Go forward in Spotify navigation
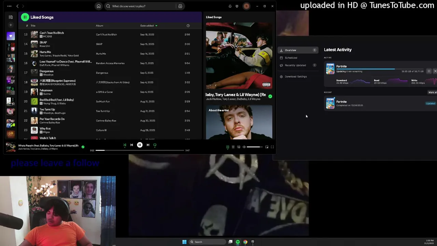Viewport: 437px width, 246px height. [23, 6]
